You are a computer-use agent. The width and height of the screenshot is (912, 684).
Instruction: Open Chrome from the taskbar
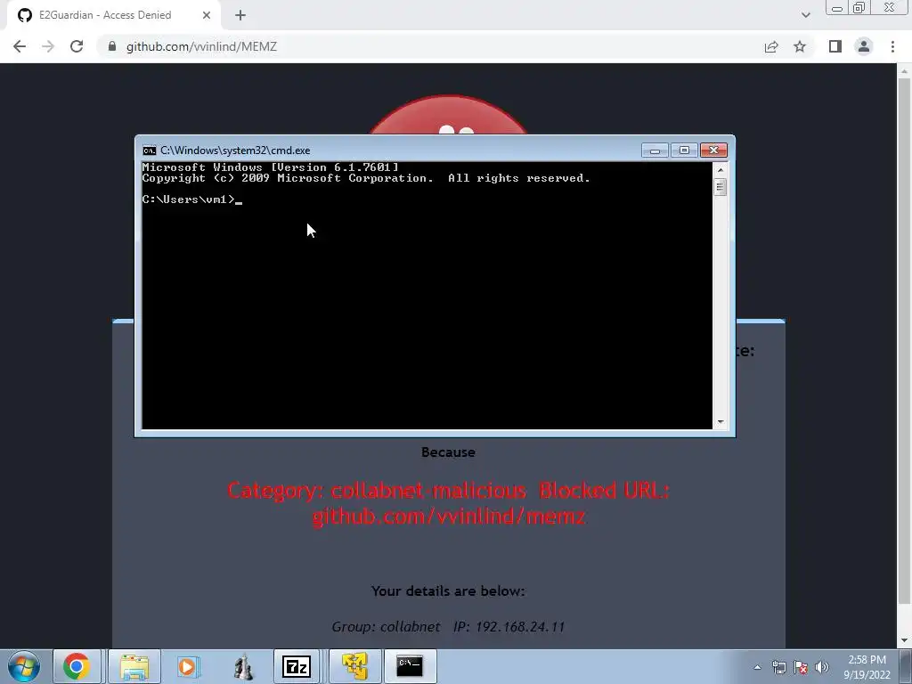tap(77, 666)
